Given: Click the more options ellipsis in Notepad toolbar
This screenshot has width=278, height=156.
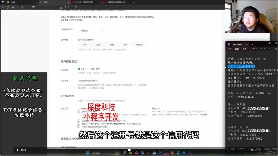Looking at the screenshot, I should [x=268, y=49].
